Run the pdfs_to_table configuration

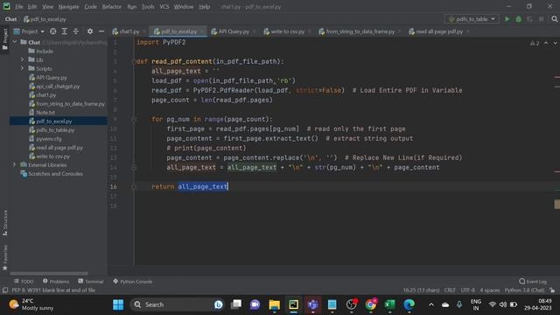pyautogui.click(x=507, y=19)
